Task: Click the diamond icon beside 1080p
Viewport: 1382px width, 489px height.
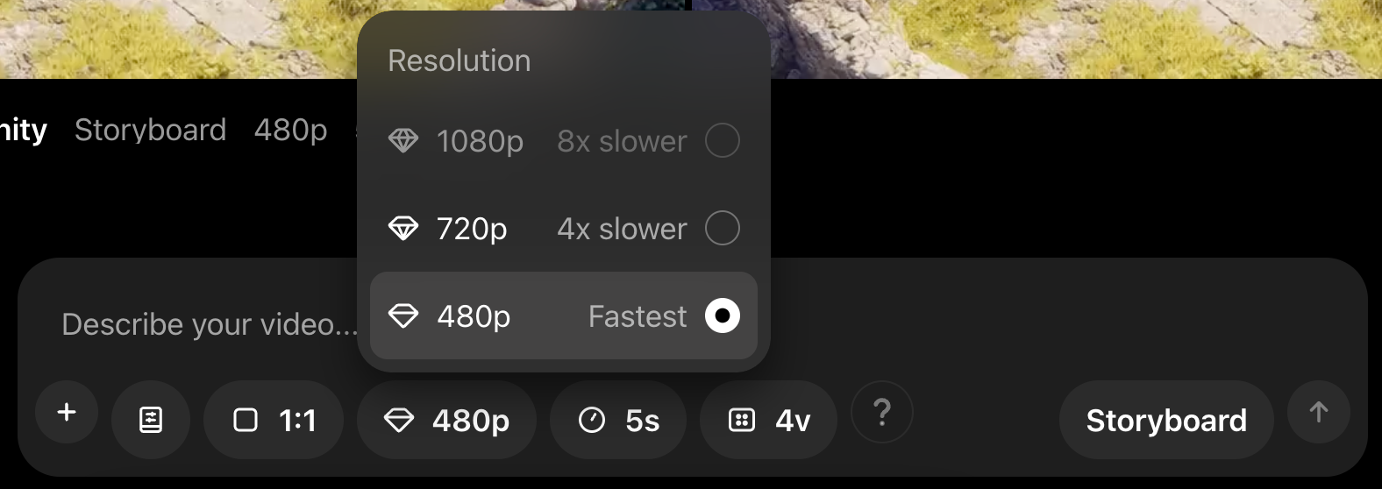Action: click(x=403, y=140)
